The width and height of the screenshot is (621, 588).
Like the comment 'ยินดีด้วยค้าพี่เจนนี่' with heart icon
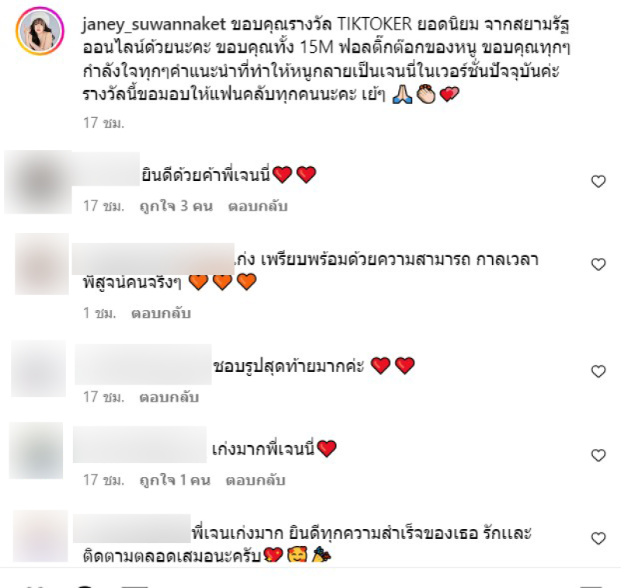click(x=598, y=182)
